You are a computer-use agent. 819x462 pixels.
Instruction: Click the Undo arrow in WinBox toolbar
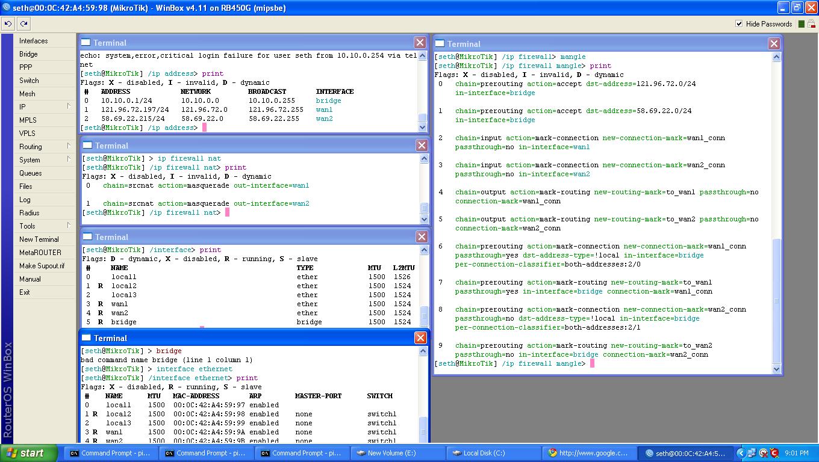[x=8, y=23]
